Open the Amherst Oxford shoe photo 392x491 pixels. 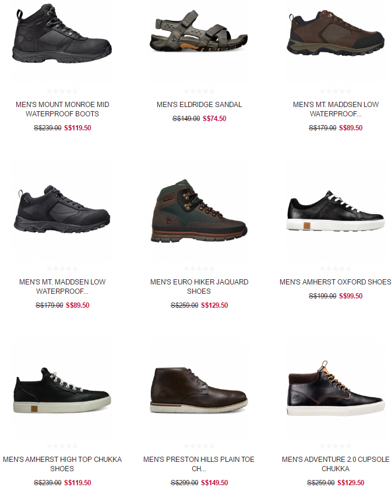coord(336,211)
